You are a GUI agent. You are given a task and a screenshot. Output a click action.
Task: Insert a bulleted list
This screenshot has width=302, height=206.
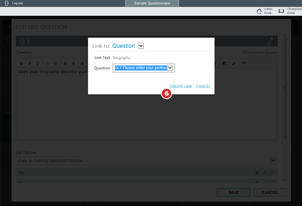coord(47,63)
